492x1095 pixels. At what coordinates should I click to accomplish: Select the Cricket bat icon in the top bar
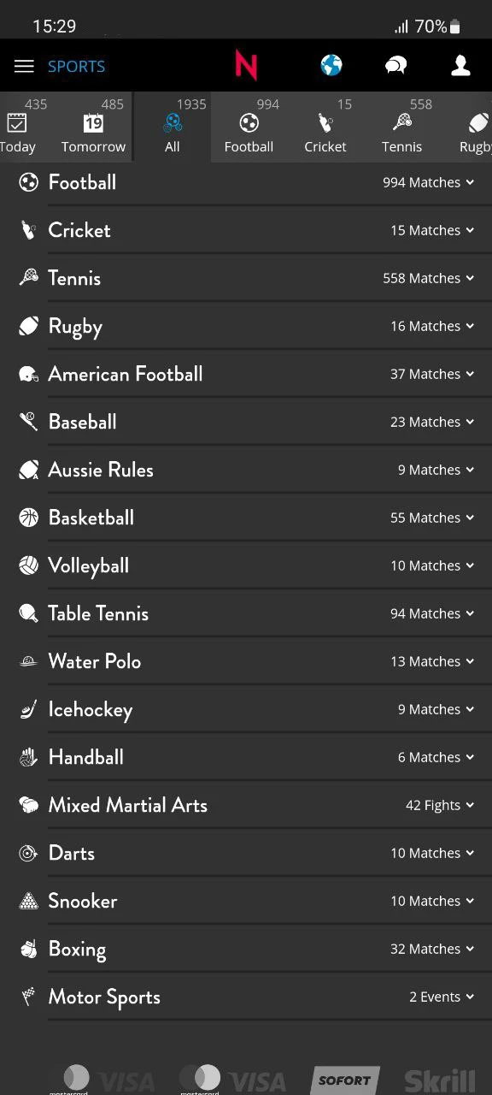click(325, 123)
